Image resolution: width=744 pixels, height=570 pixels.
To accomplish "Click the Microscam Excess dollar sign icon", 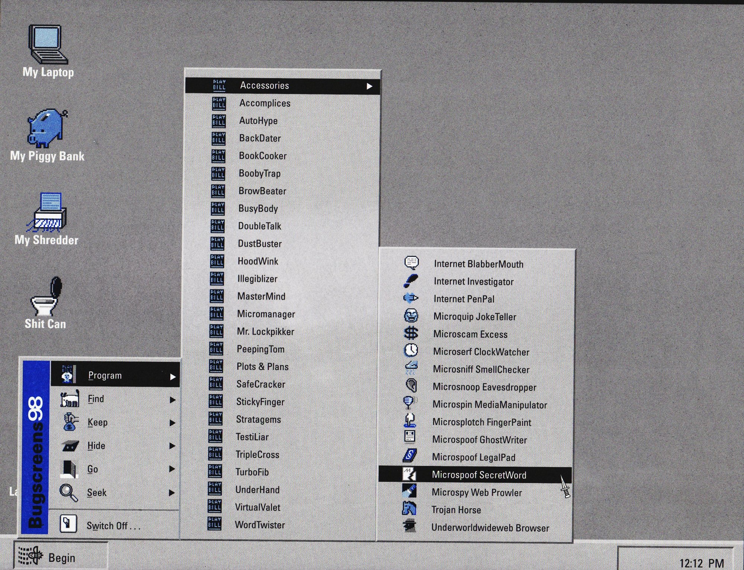I will point(411,333).
